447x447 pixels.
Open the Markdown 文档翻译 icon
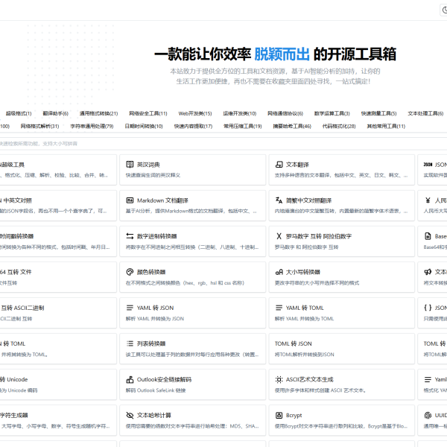[130, 200]
